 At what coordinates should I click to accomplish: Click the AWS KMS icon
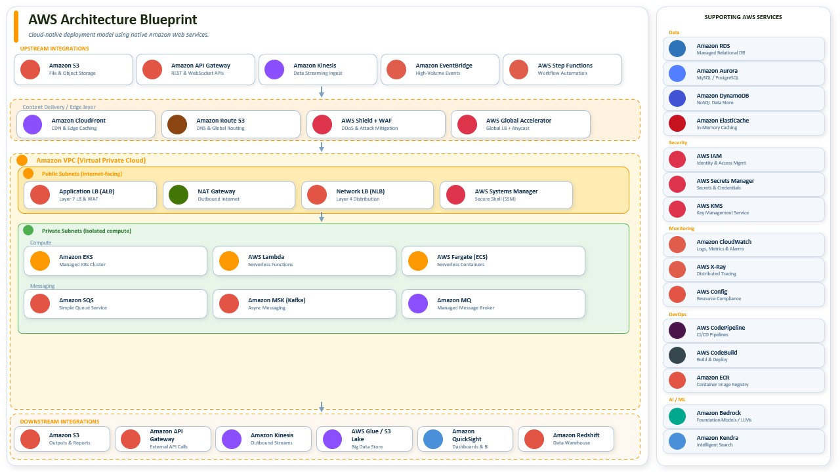point(677,209)
